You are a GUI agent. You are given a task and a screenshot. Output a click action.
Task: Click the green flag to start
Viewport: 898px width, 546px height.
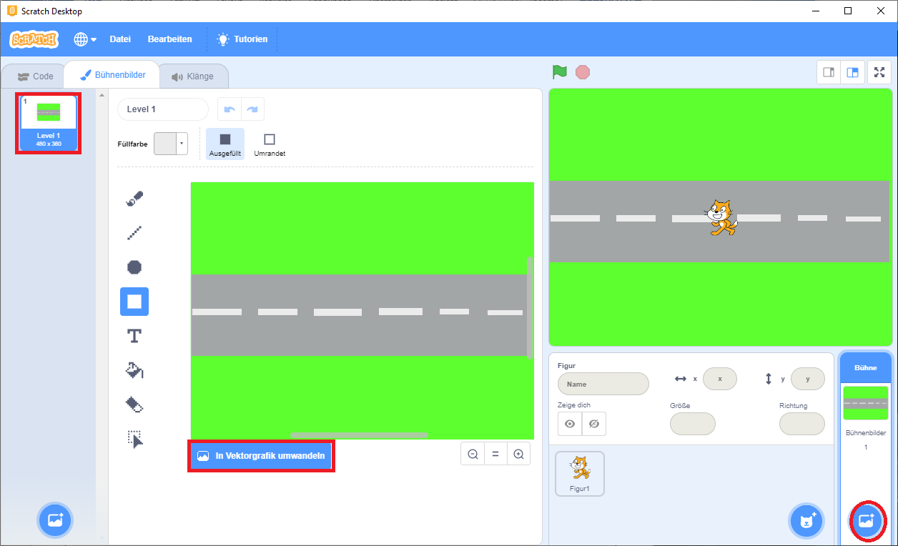coord(559,72)
